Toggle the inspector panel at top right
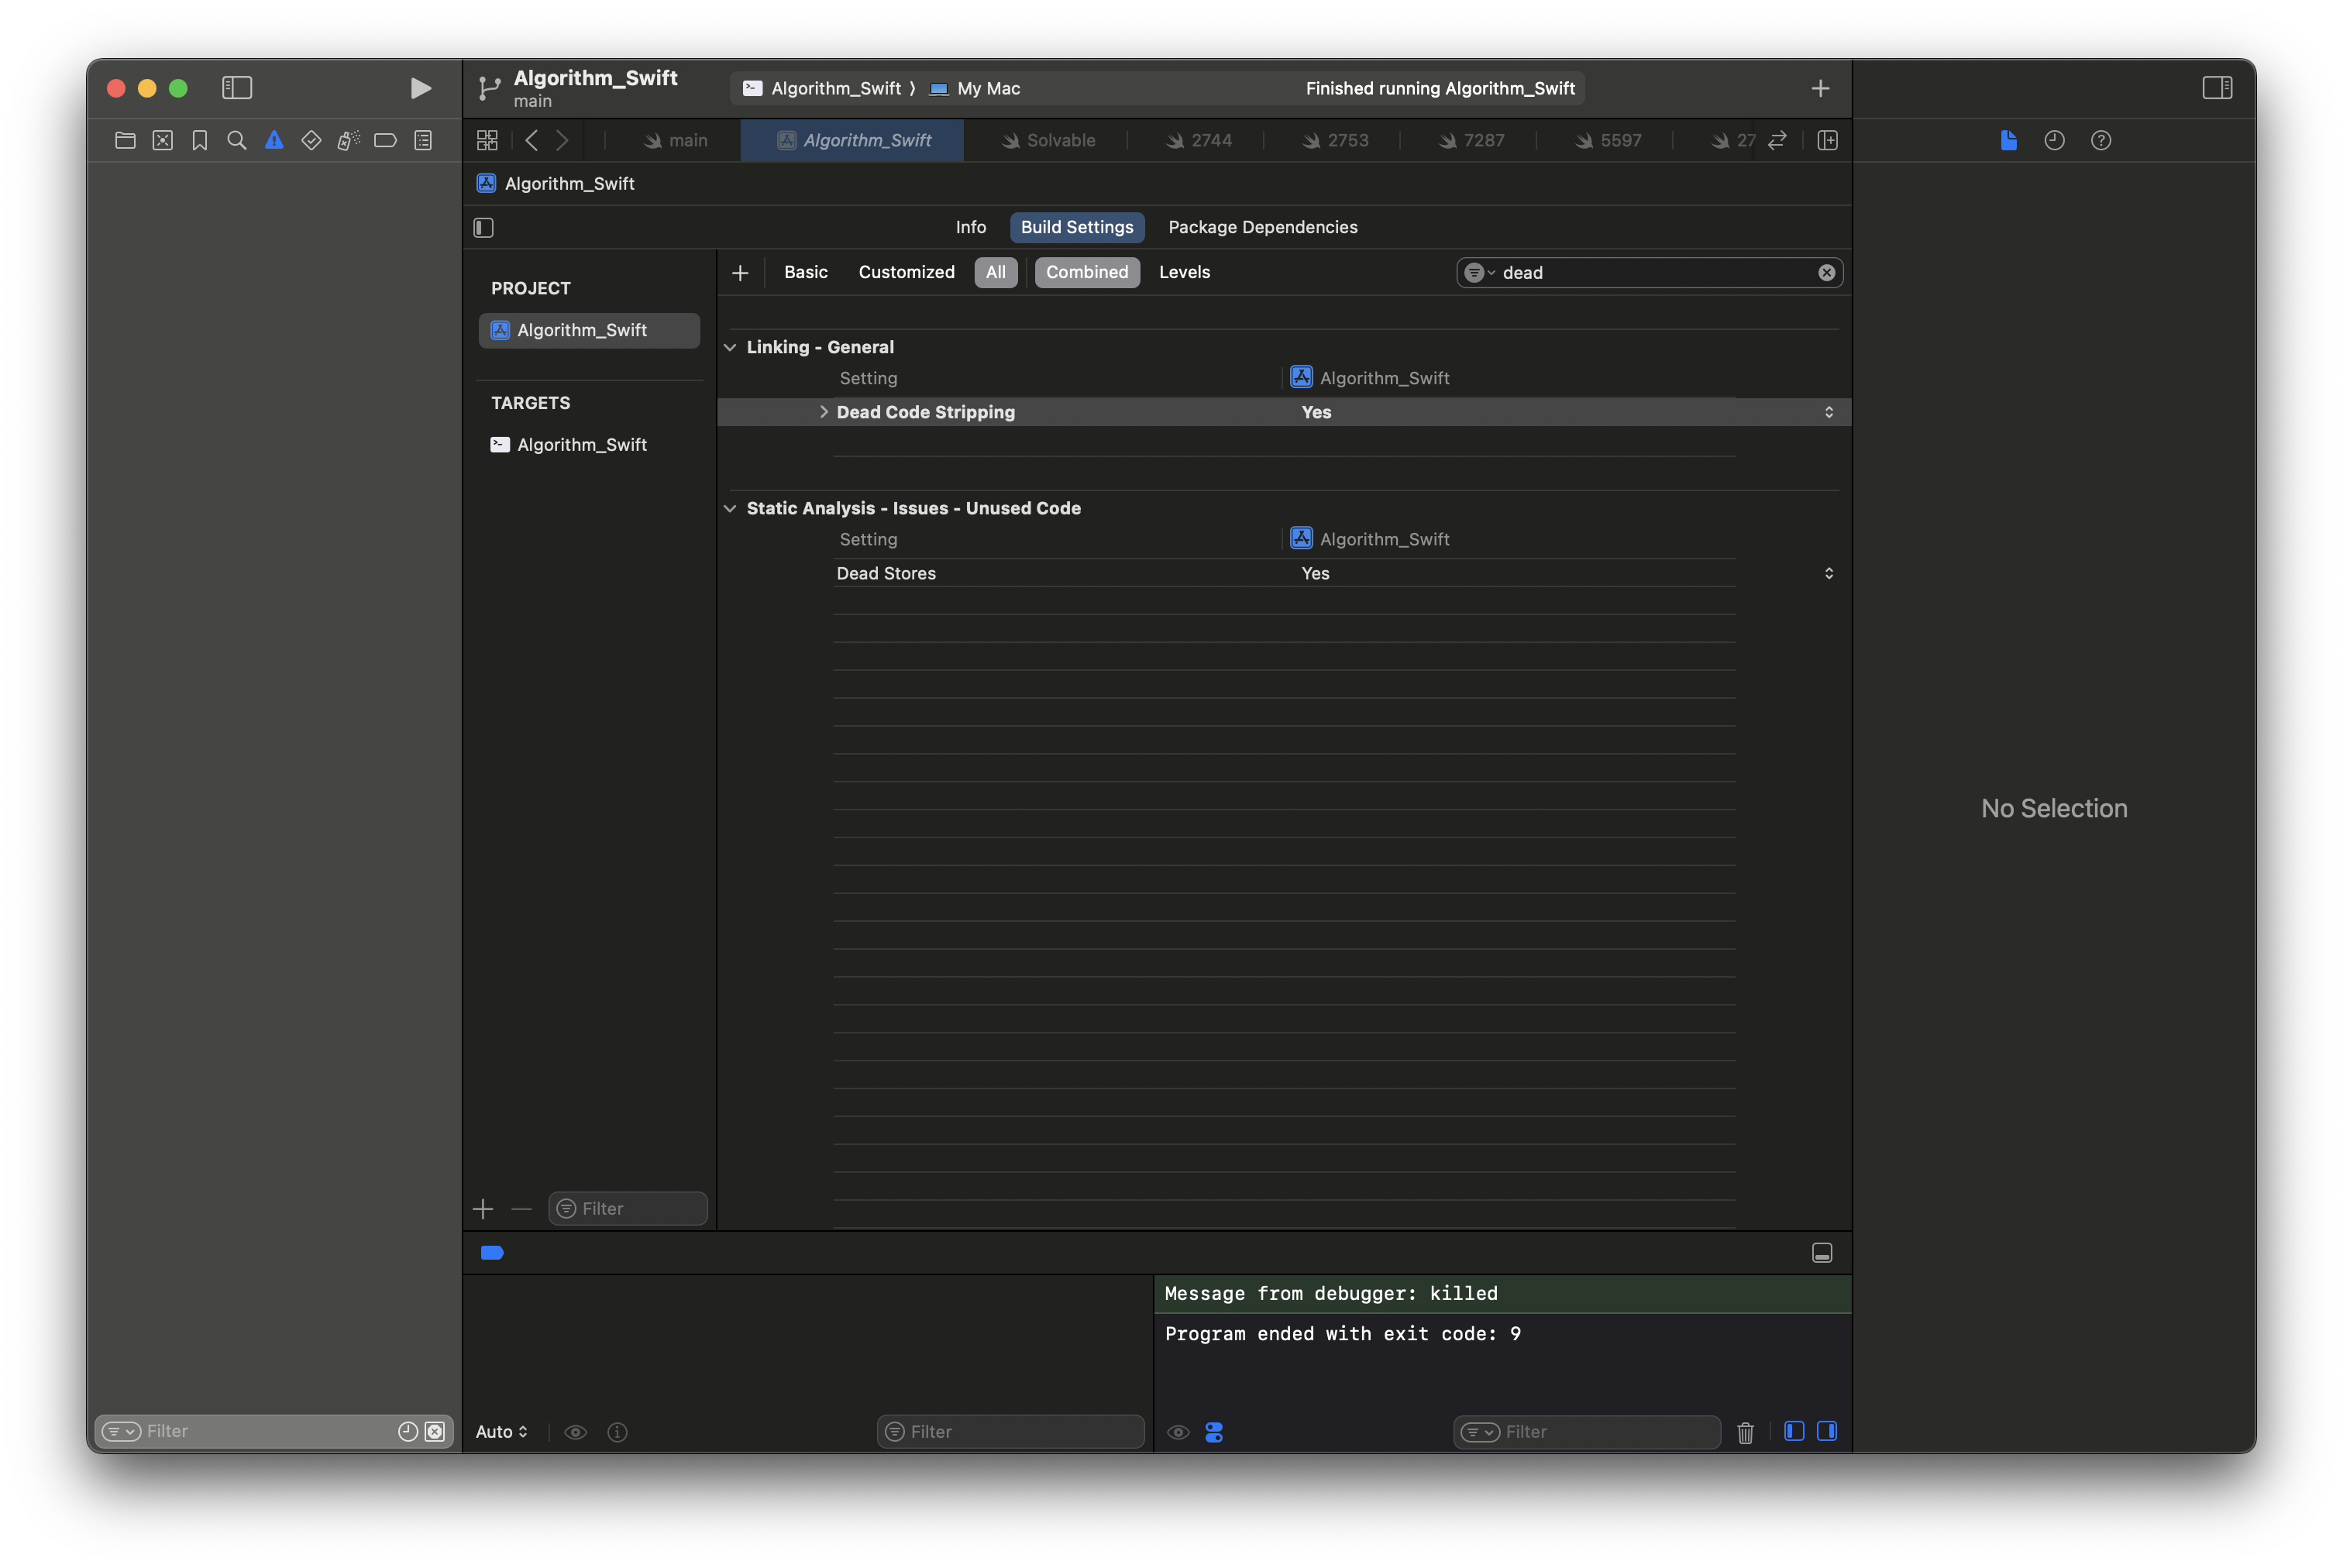The image size is (2343, 1568). click(x=2216, y=88)
